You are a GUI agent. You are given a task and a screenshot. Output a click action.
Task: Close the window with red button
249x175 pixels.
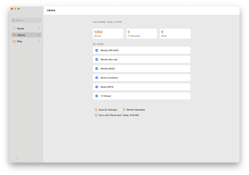point(12,9)
